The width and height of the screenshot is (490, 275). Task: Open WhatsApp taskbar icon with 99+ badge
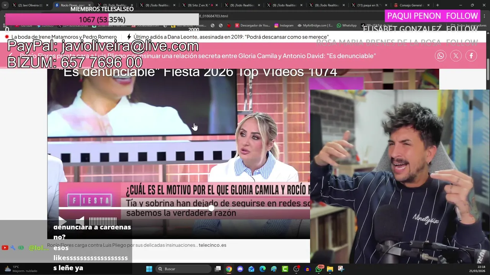click(x=319, y=269)
